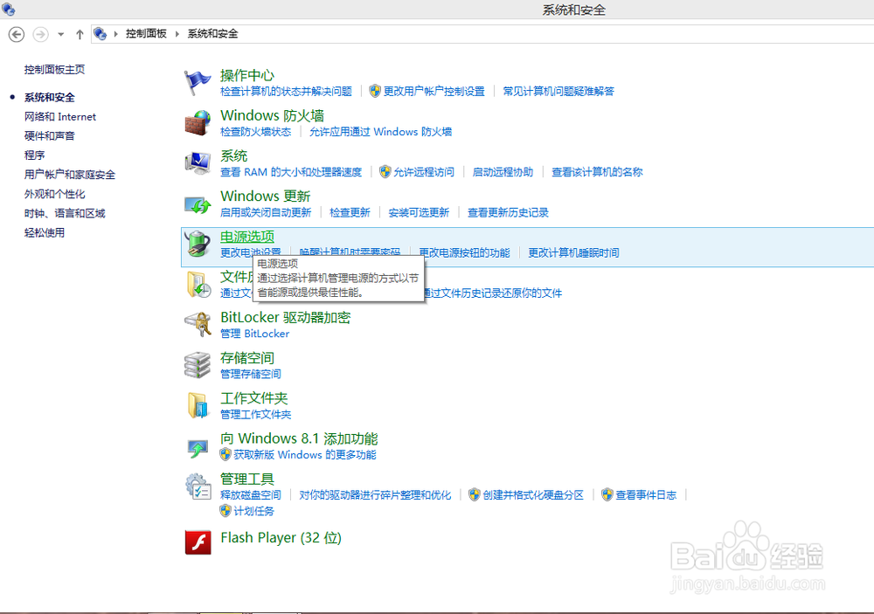Click 查看该计算机的名称 link
Image resolution: width=874 pixels, height=614 pixels.
click(597, 172)
